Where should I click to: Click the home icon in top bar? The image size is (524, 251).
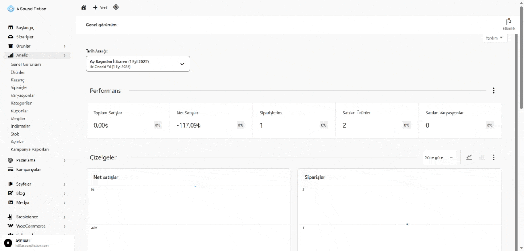click(84, 7)
